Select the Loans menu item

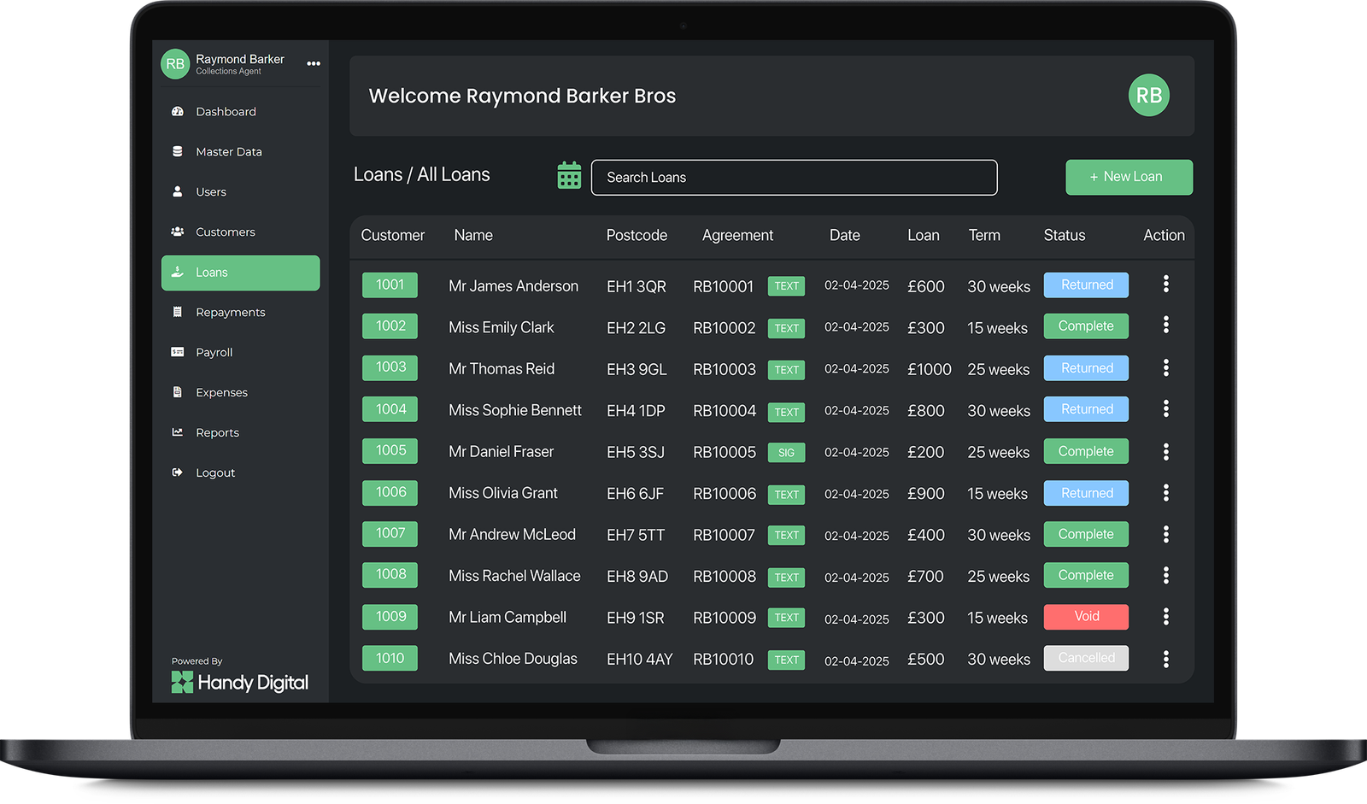pyautogui.click(x=240, y=273)
